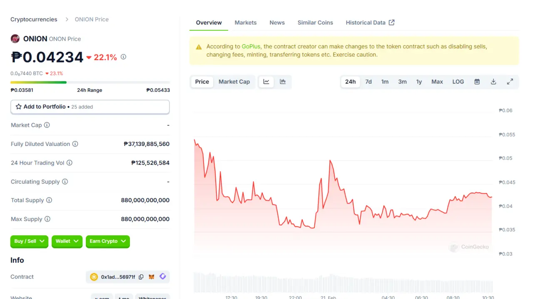Show Total Supply info icon

tap(49, 200)
